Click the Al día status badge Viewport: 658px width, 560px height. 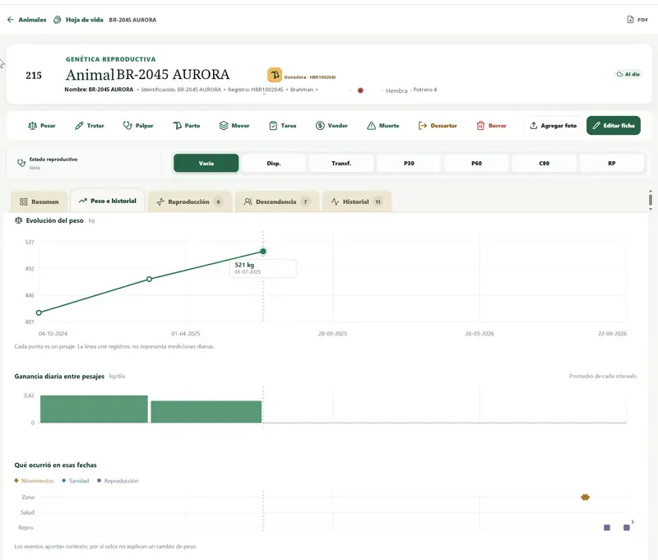point(628,74)
